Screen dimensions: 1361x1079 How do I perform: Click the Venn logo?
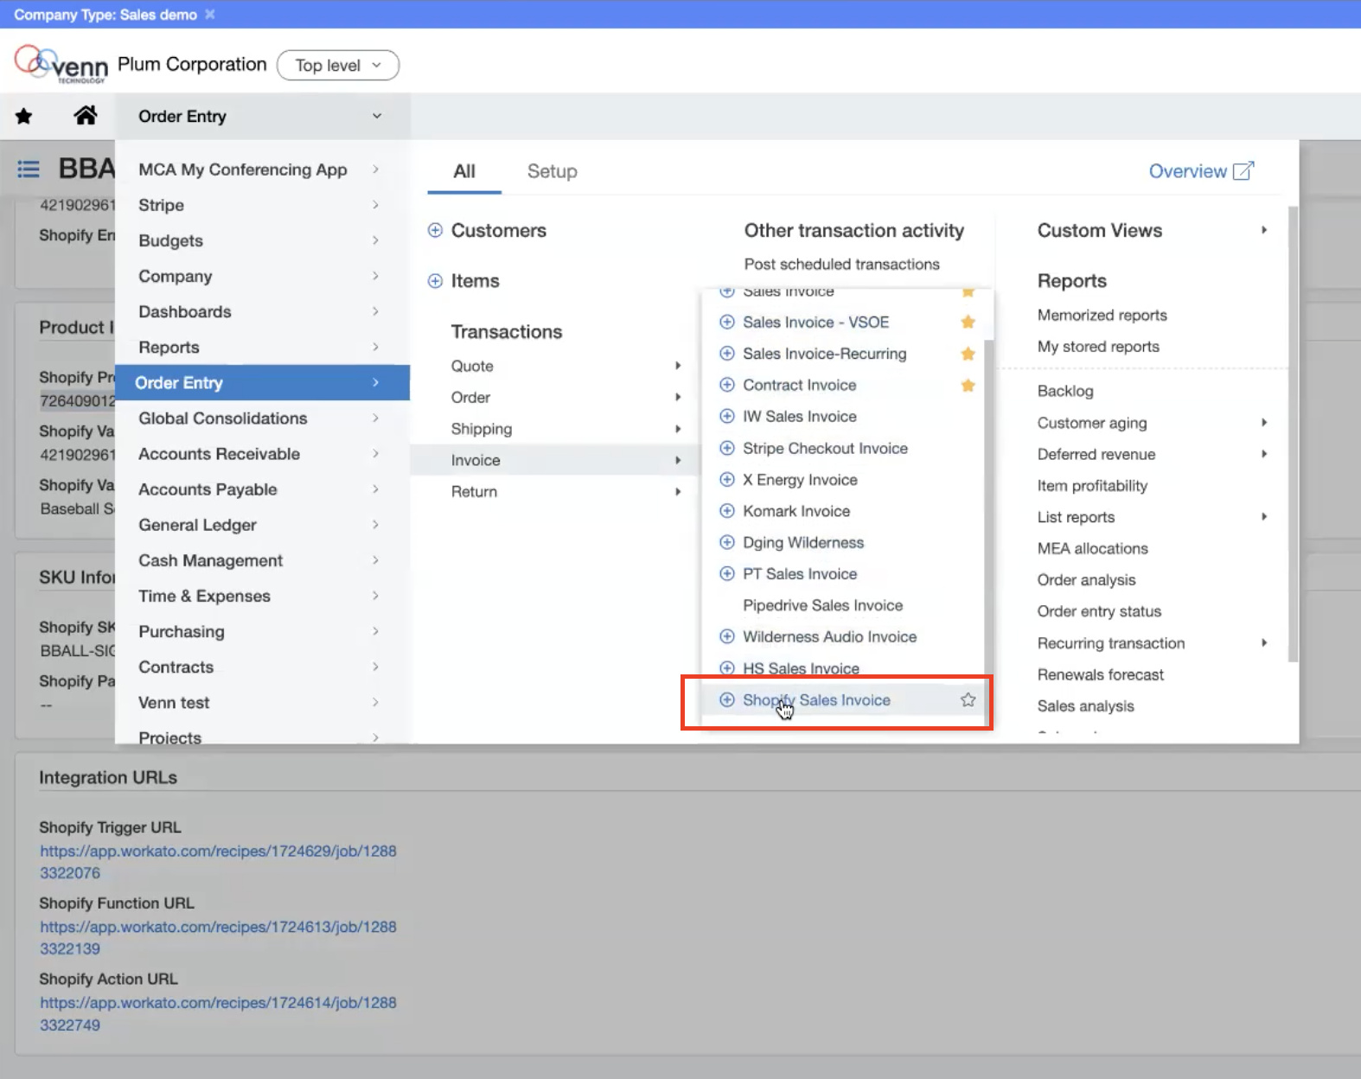point(61,64)
